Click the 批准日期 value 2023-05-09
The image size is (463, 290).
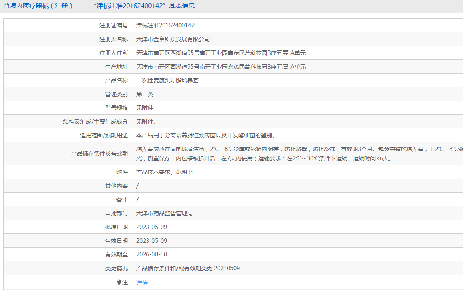coord(152,227)
